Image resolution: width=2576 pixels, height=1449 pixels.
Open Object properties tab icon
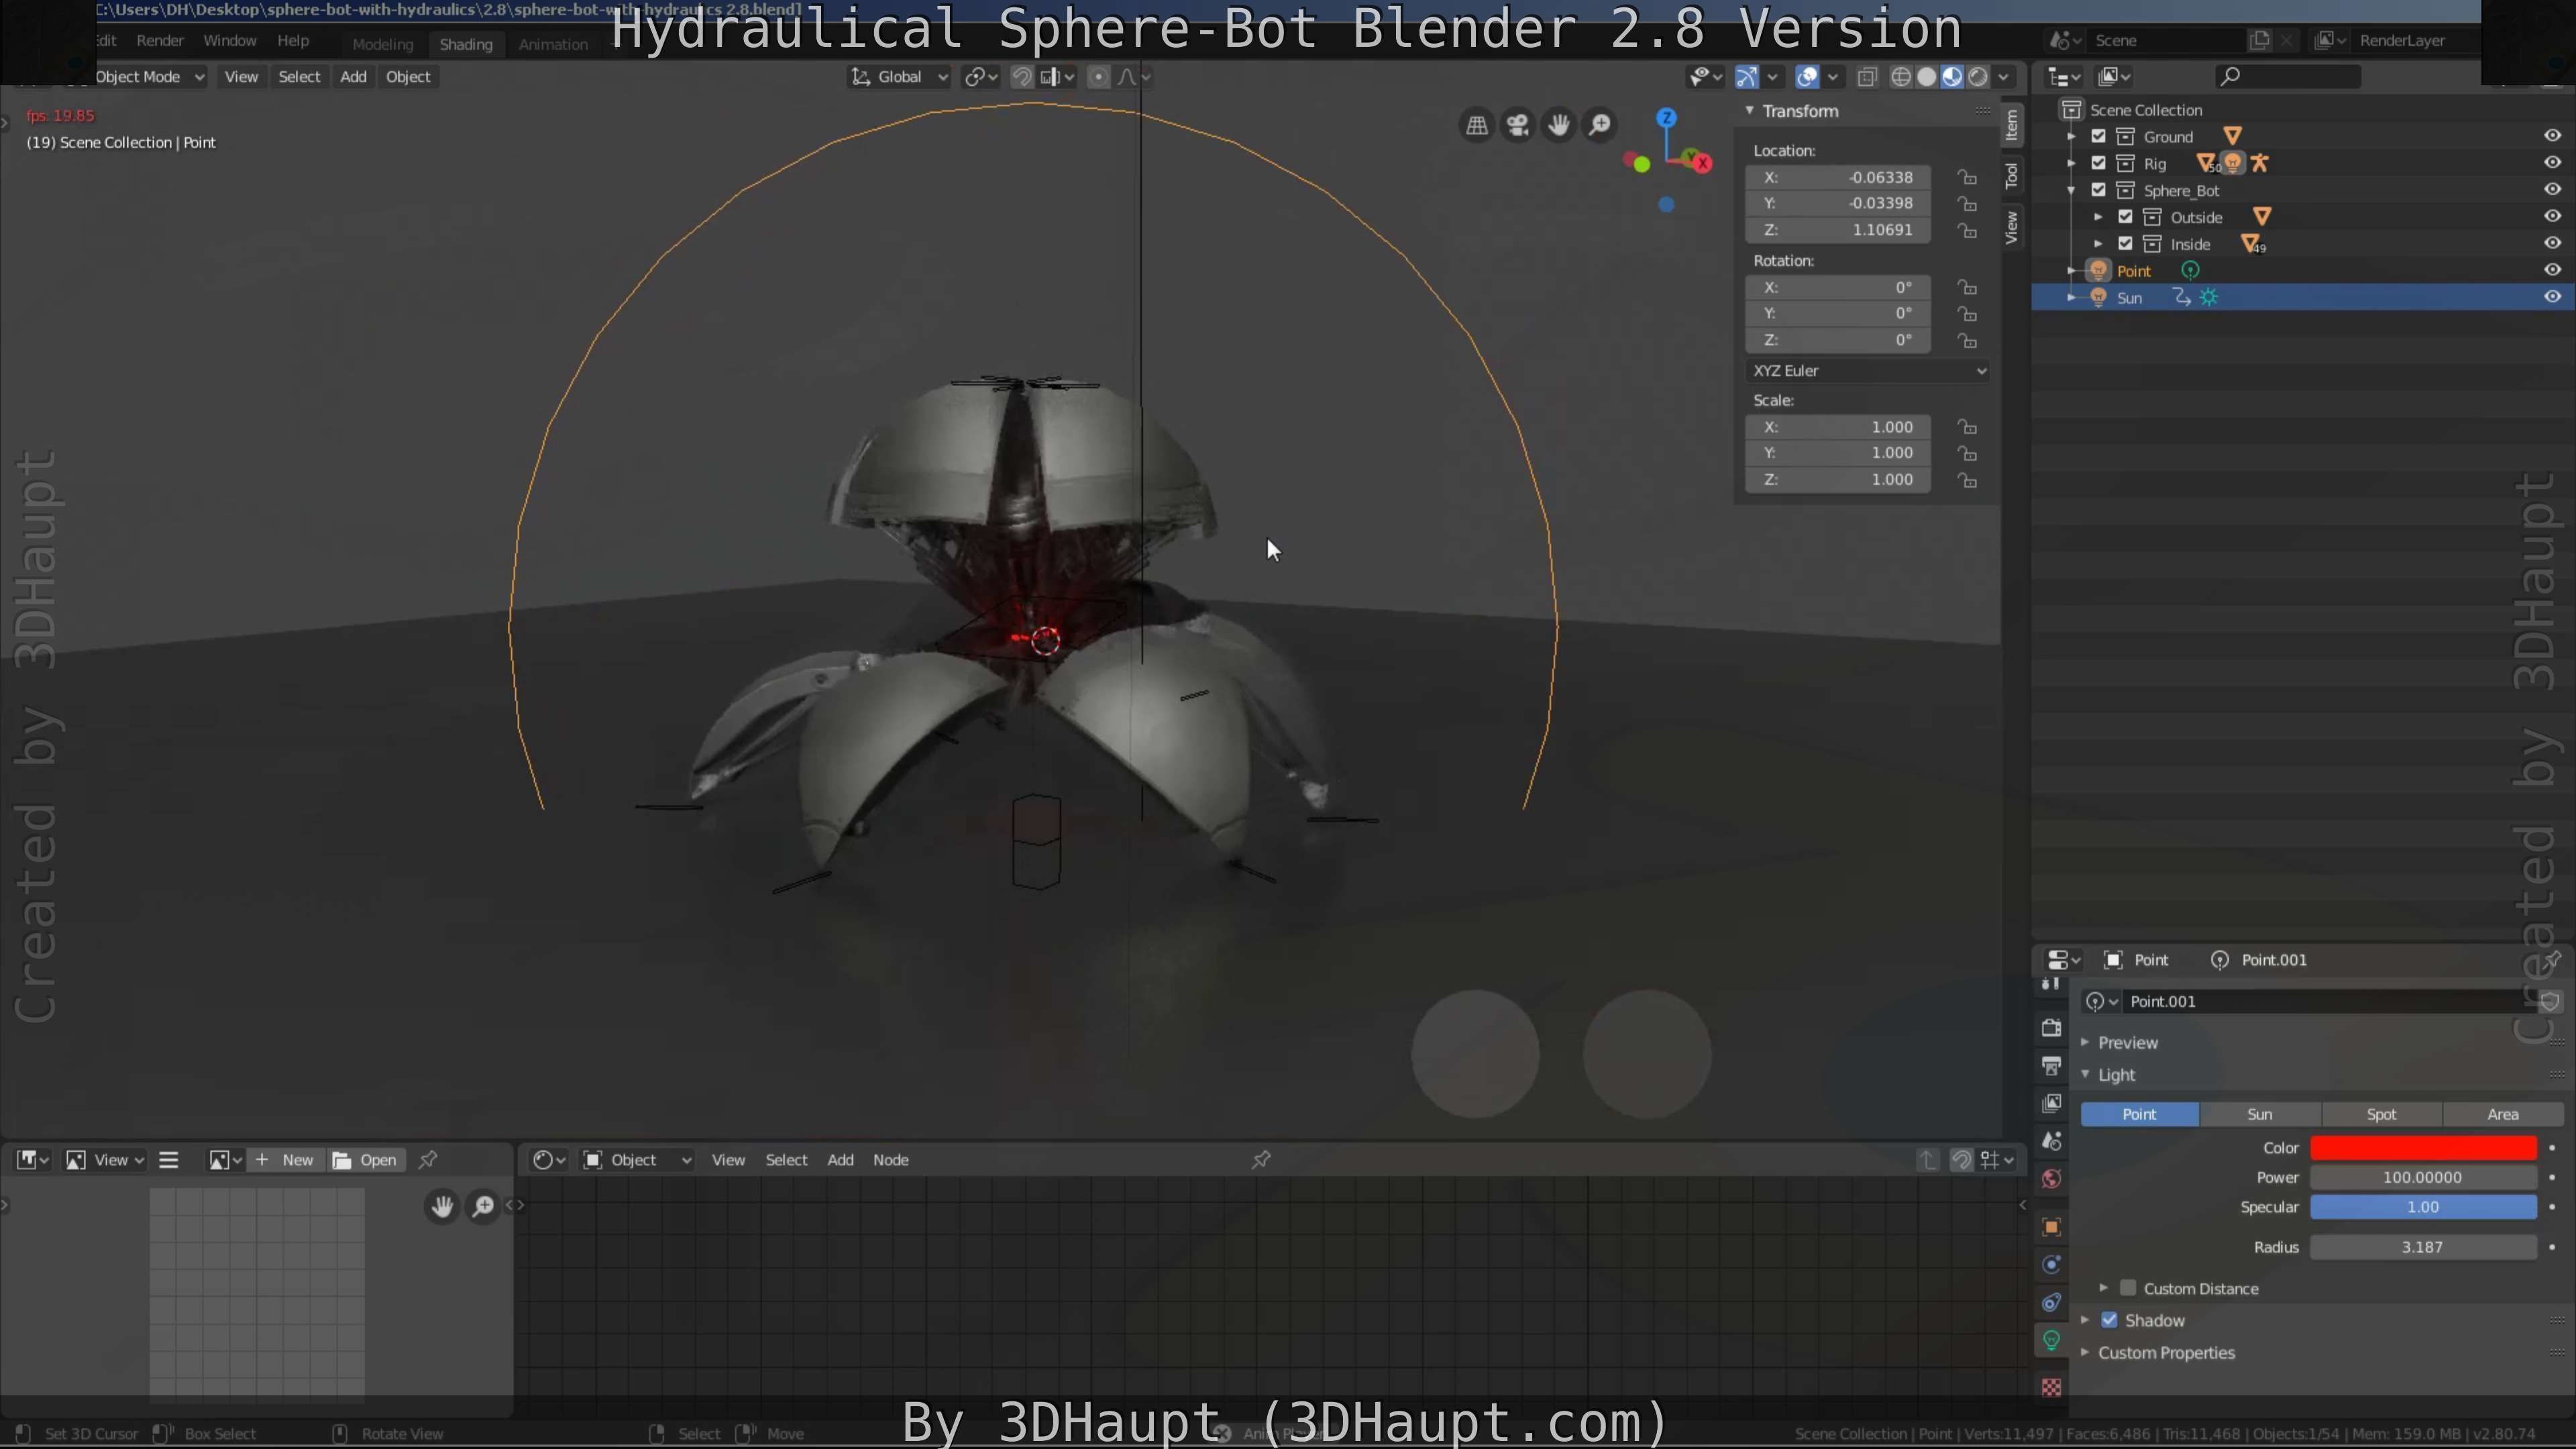2051,1227
